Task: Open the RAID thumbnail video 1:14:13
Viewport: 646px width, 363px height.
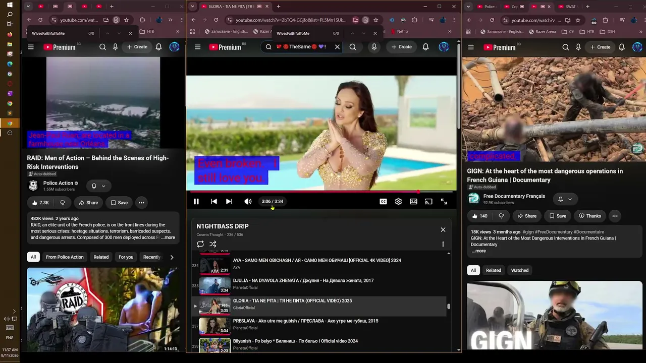Action: [x=103, y=310]
